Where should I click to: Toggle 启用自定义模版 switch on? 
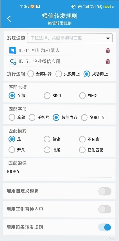(x=105, y=191)
